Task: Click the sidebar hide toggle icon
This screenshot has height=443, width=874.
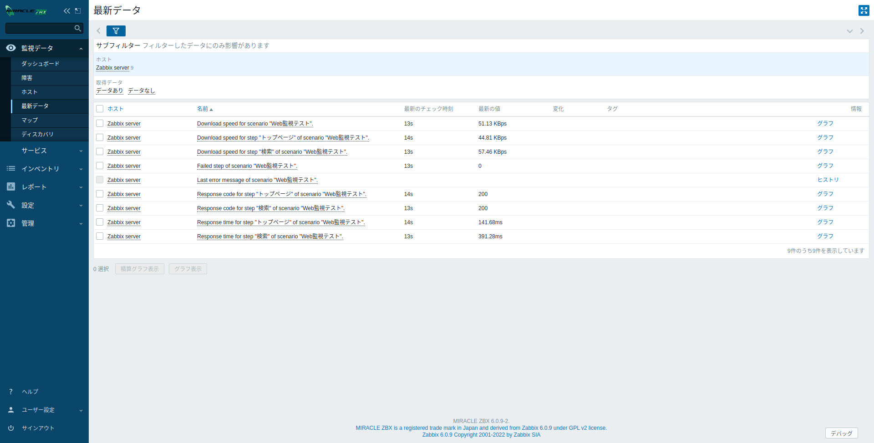Action: 78,11
